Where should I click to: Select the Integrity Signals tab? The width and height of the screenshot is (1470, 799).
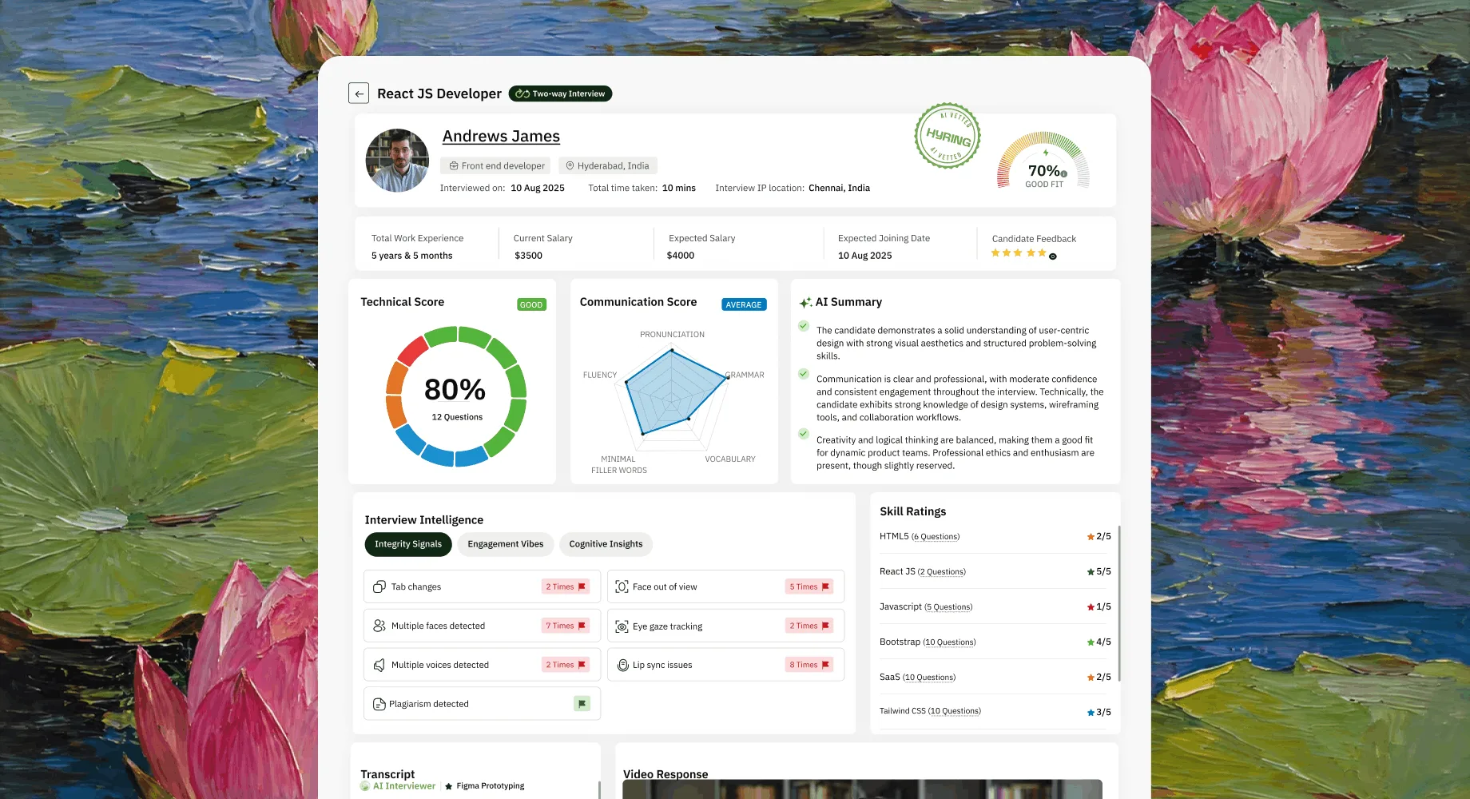click(408, 544)
